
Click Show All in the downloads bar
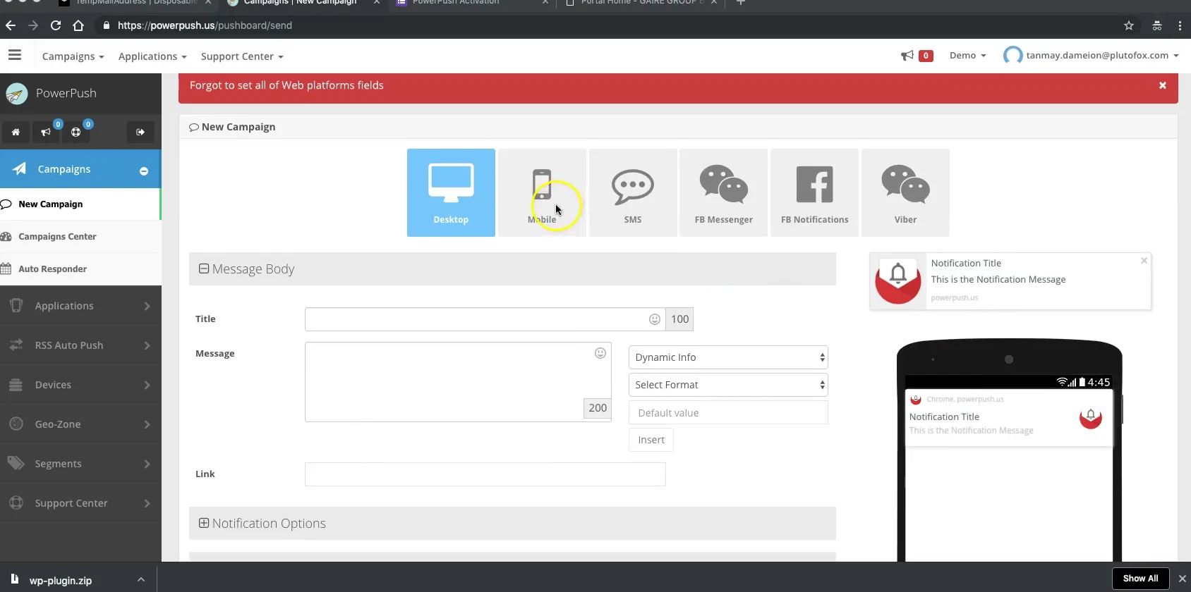[x=1140, y=579]
